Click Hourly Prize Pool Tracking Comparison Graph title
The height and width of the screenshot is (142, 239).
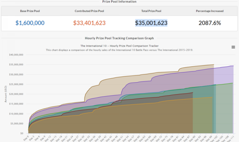(119, 38)
